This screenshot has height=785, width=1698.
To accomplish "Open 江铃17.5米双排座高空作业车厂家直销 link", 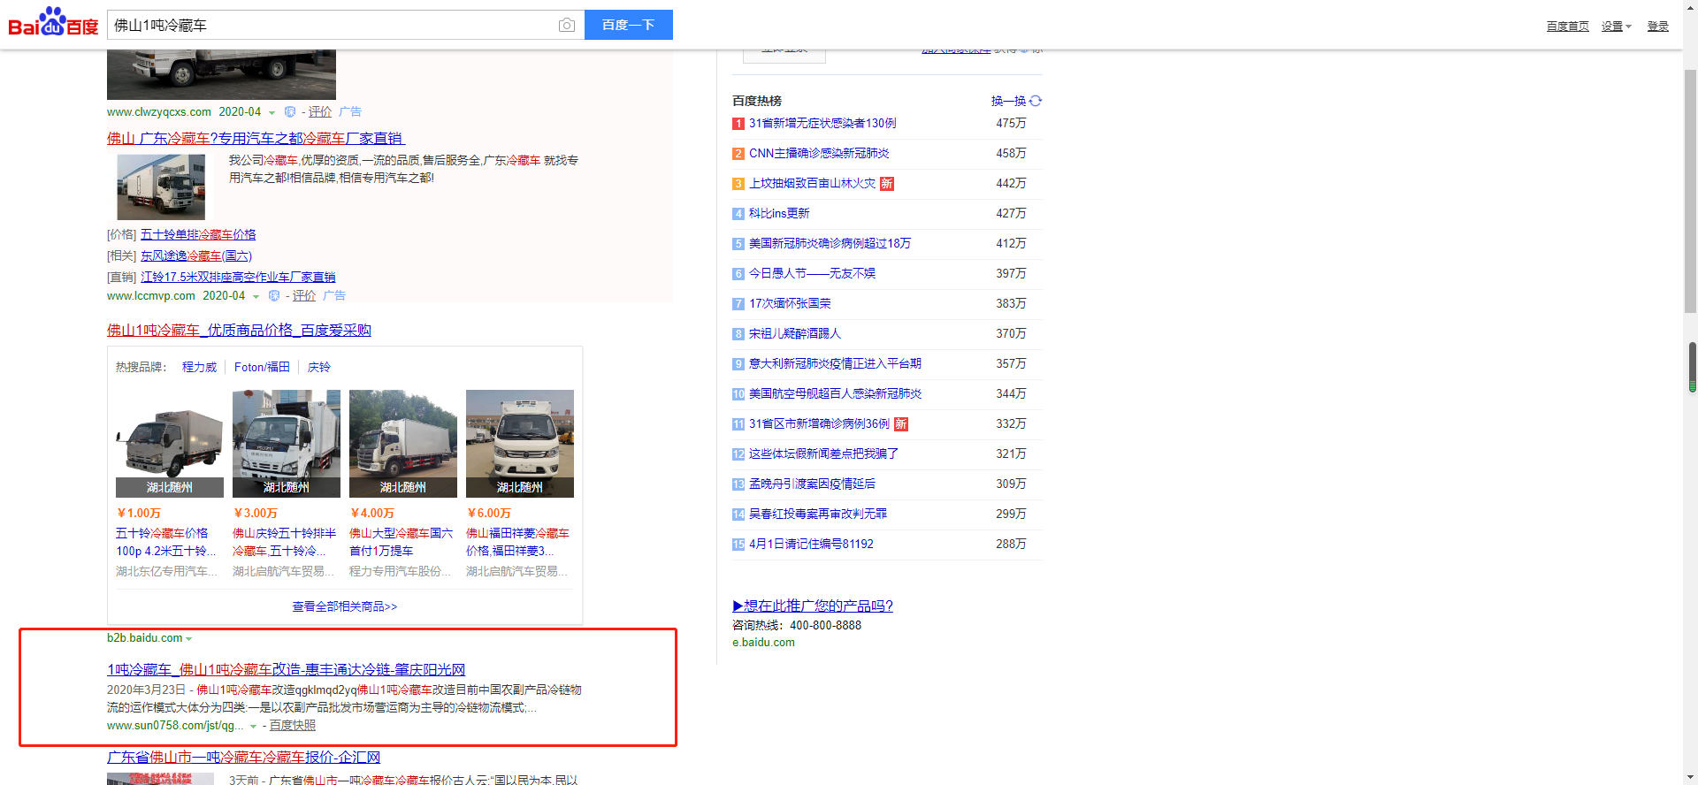I will (238, 277).
